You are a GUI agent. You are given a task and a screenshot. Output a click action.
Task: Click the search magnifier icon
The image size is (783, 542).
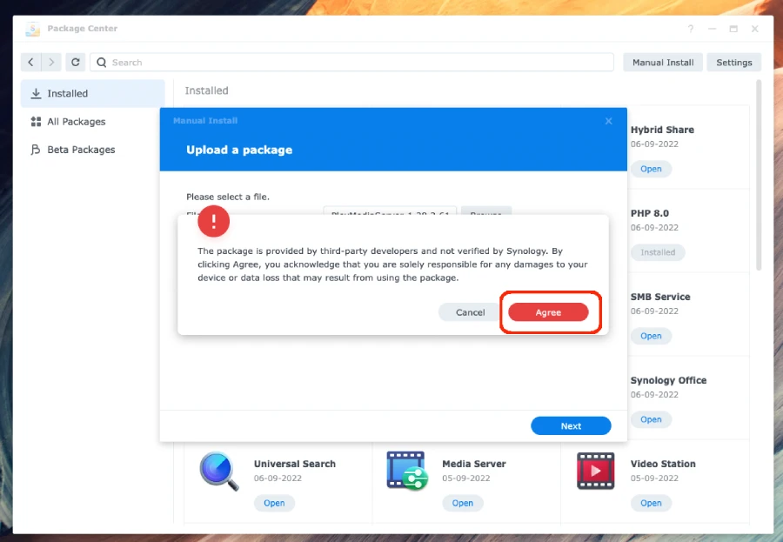pyautogui.click(x=102, y=63)
